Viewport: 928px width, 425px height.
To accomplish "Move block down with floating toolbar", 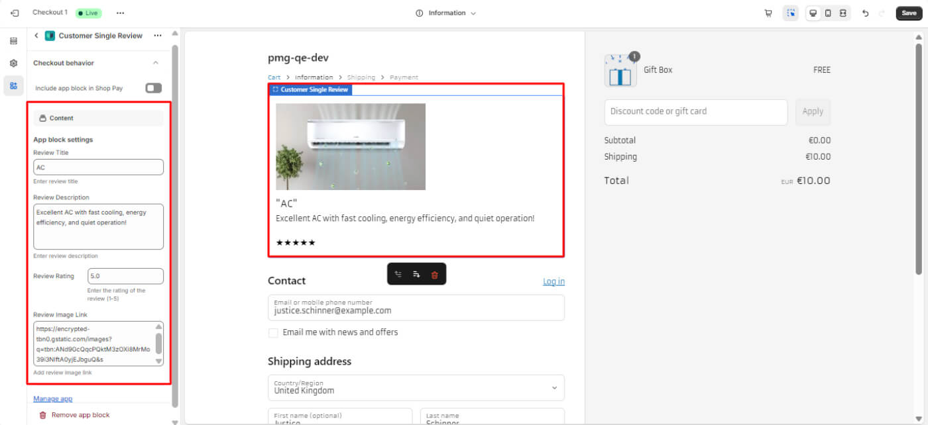I will pyautogui.click(x=416, y=274).
